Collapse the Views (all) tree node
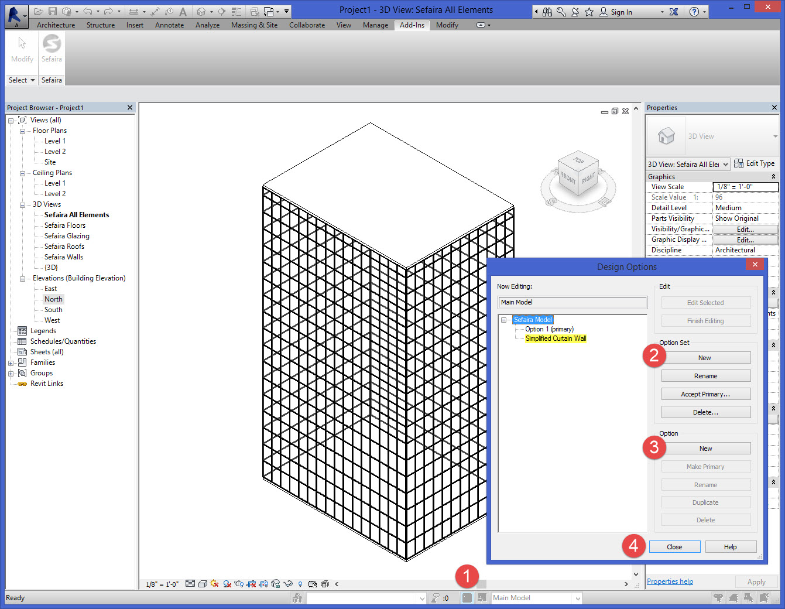This screenshot has height=609, width=785. point(11,120)
